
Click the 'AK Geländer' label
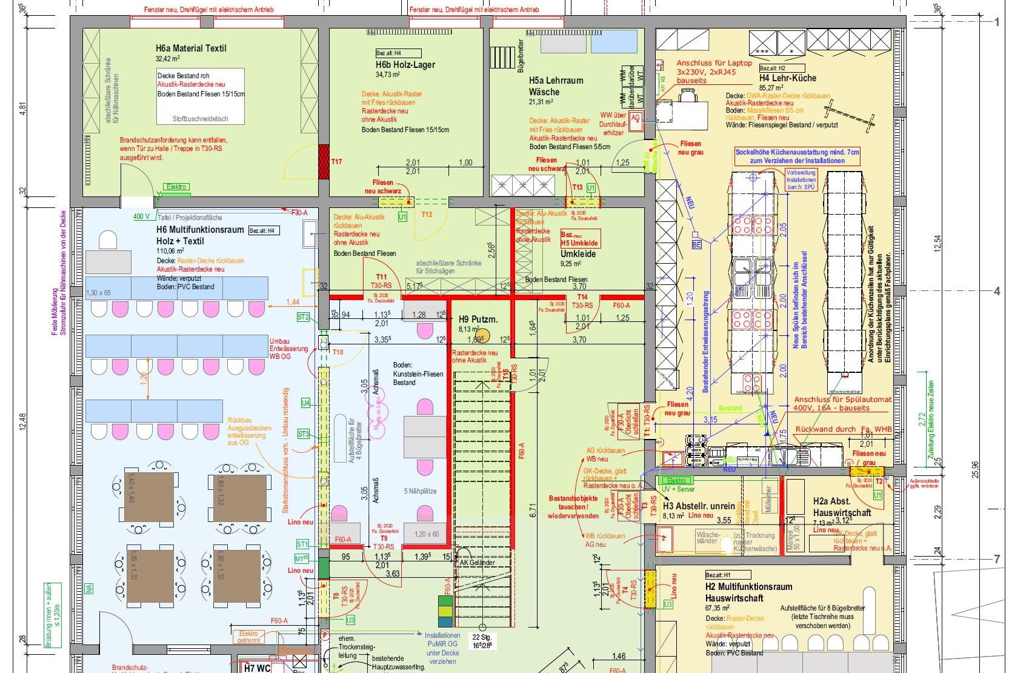(x=478, y=563)
